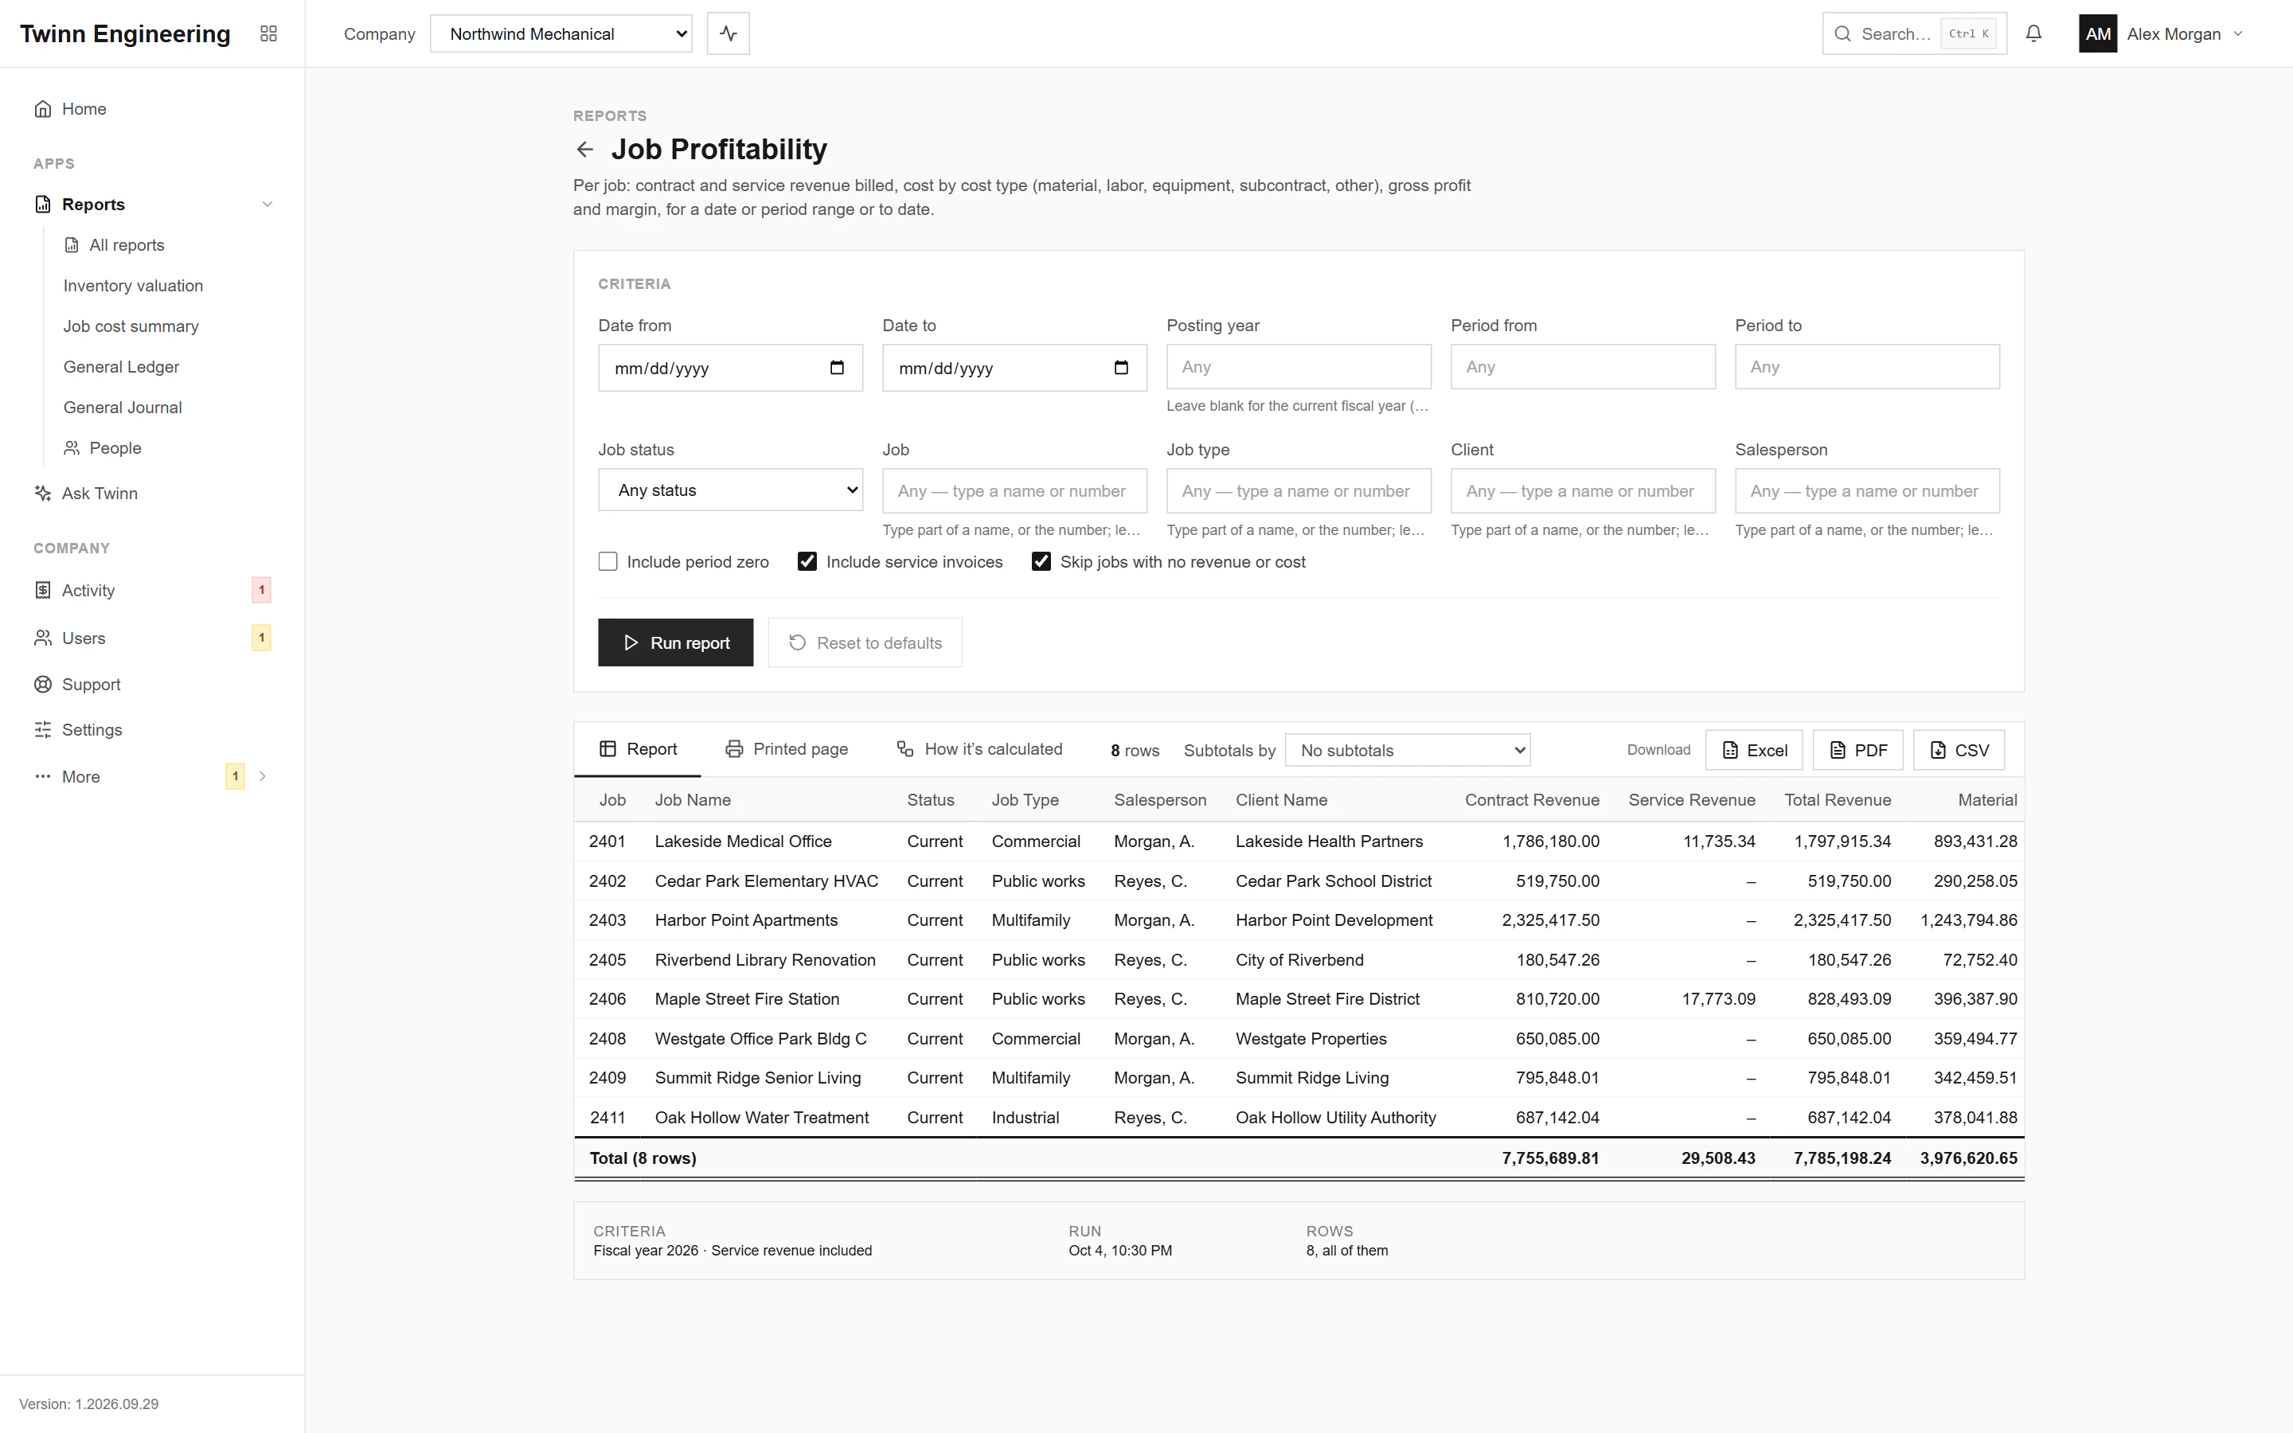Click the apps grid icon beside Twinn Engineering

coord(268,34)
